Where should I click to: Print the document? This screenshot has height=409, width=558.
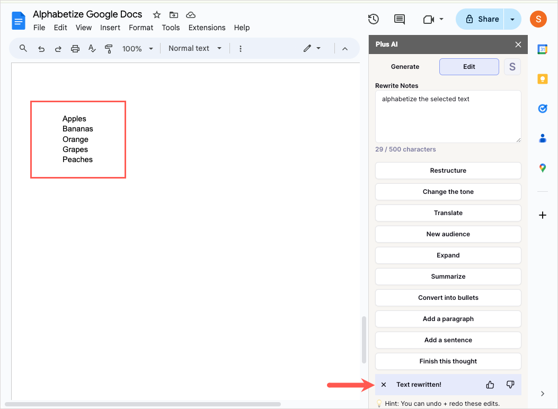tap(75, 49)
